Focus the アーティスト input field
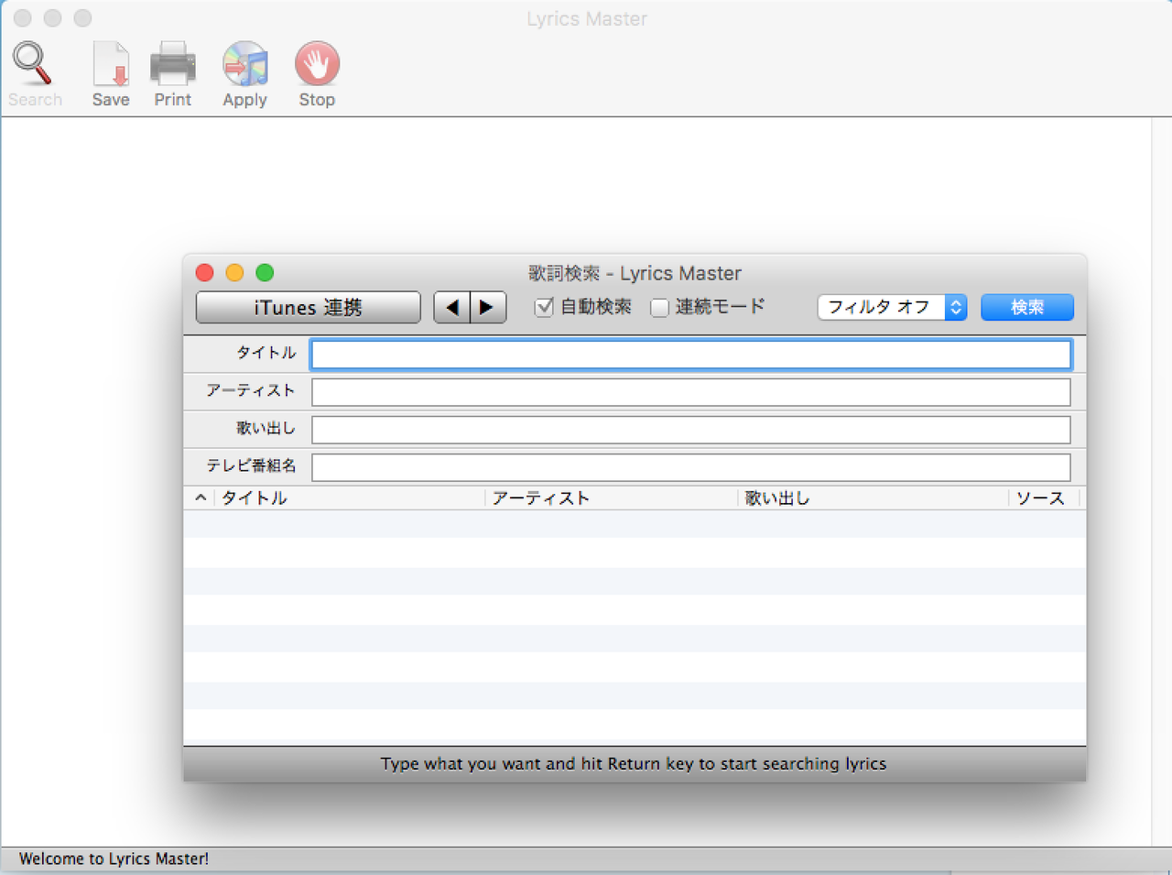 (x=691, y=392)
